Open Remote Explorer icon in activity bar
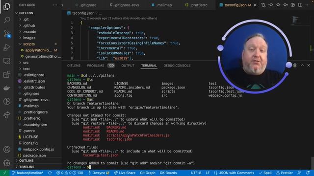This screenshot has height=176, width=314. (7, 61)
